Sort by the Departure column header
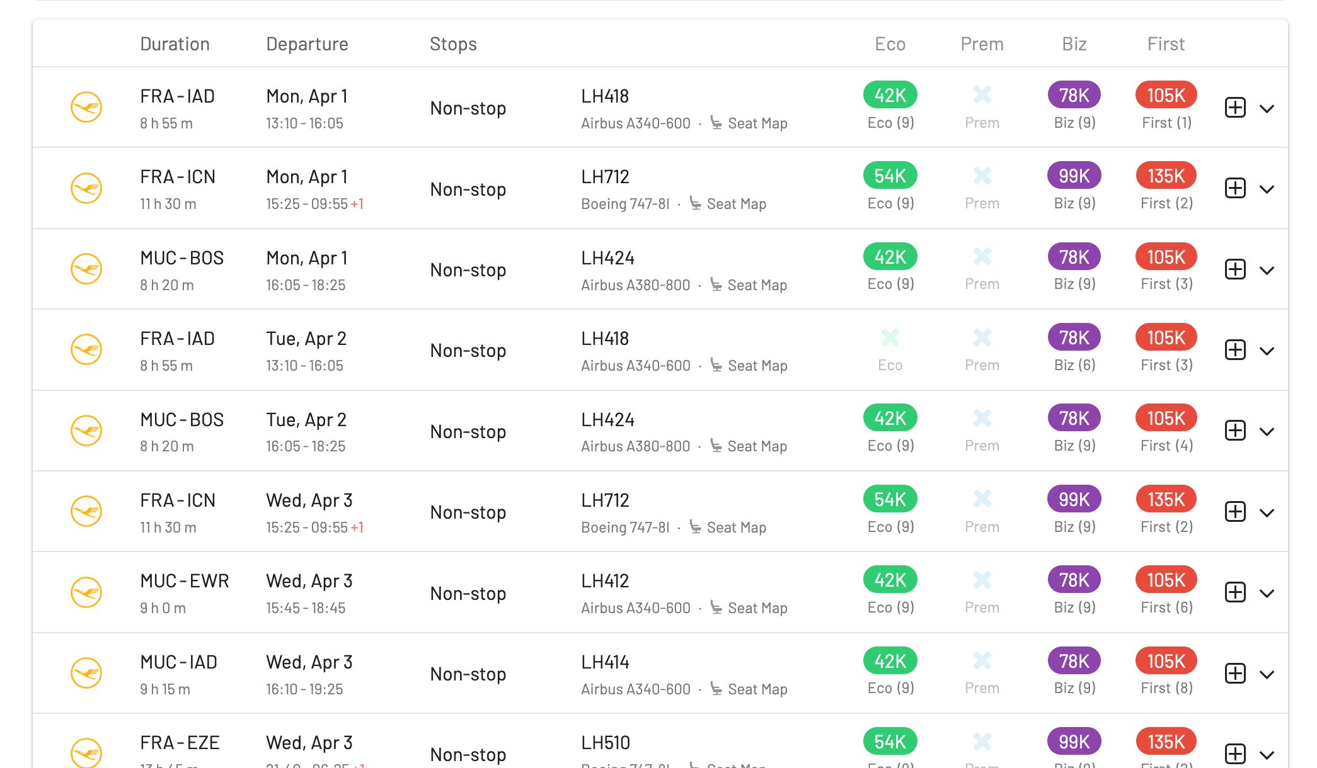Screen dimensions: 1317x768 click(307, 44)
